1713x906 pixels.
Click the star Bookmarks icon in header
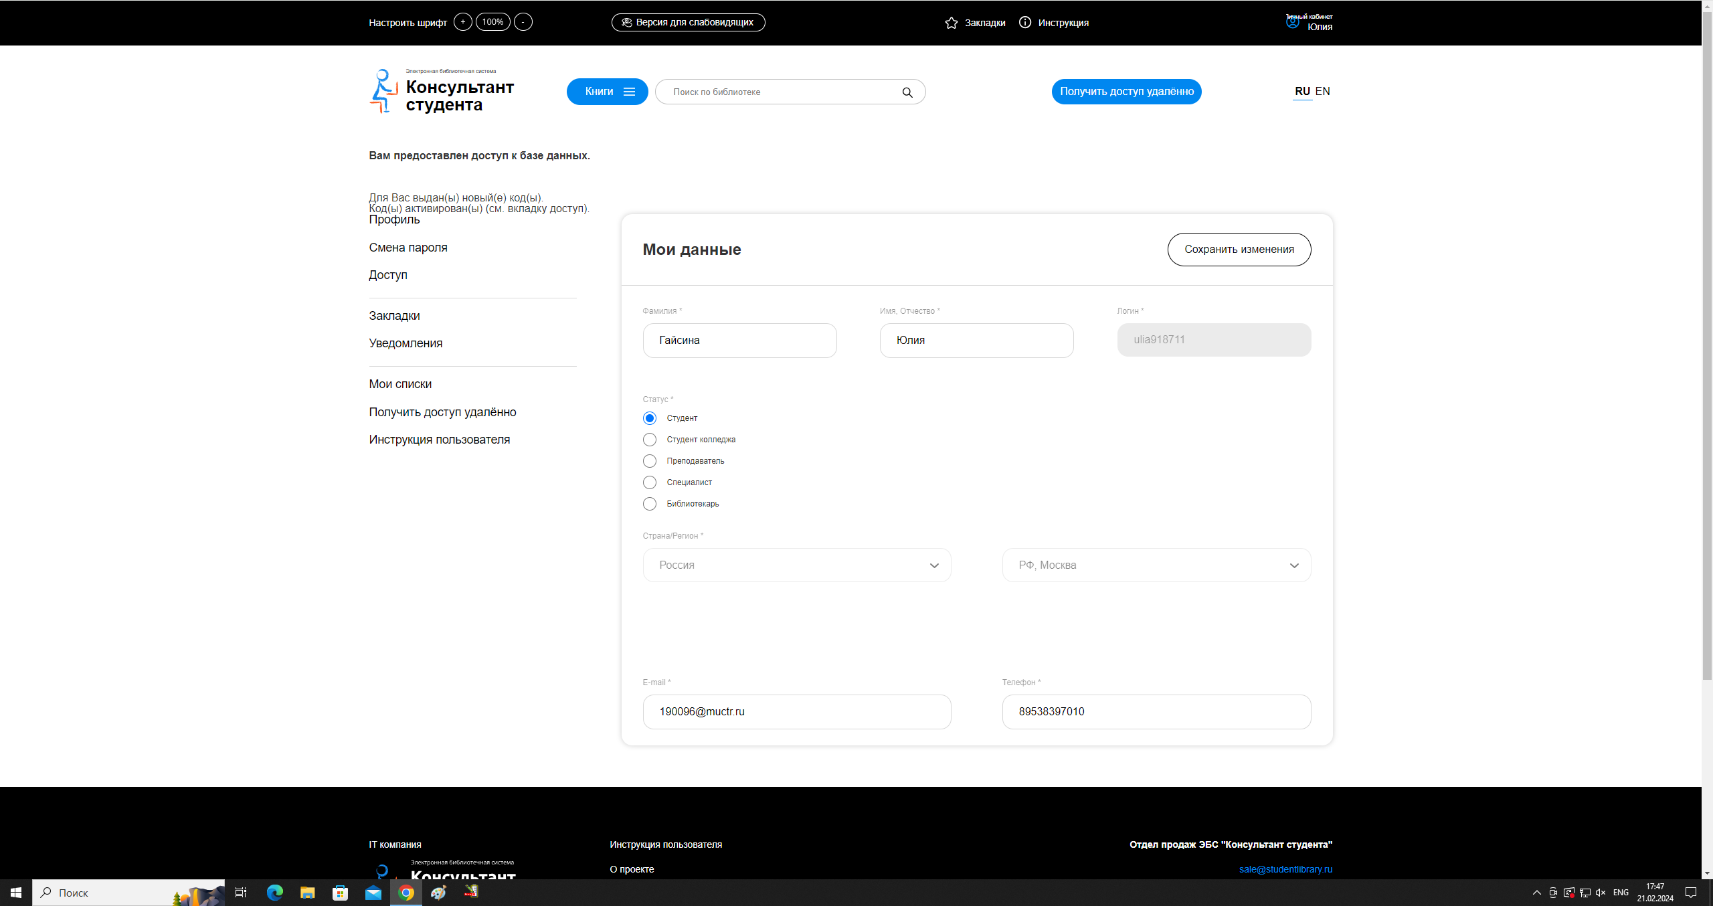(951, 23)
